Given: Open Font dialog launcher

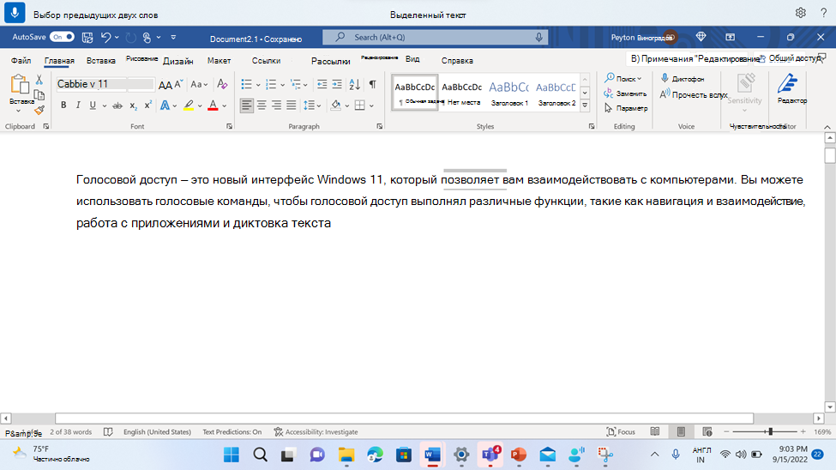Looking at the screenshot, I should click(229, 126).
